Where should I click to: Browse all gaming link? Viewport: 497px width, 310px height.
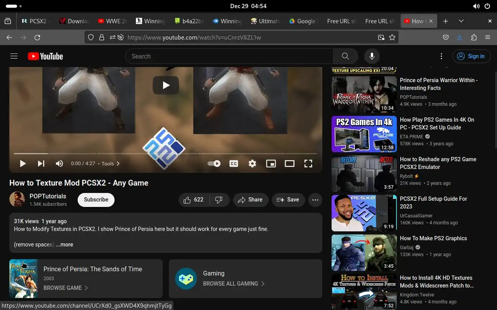pyautogui.click(x=234, y=284)
